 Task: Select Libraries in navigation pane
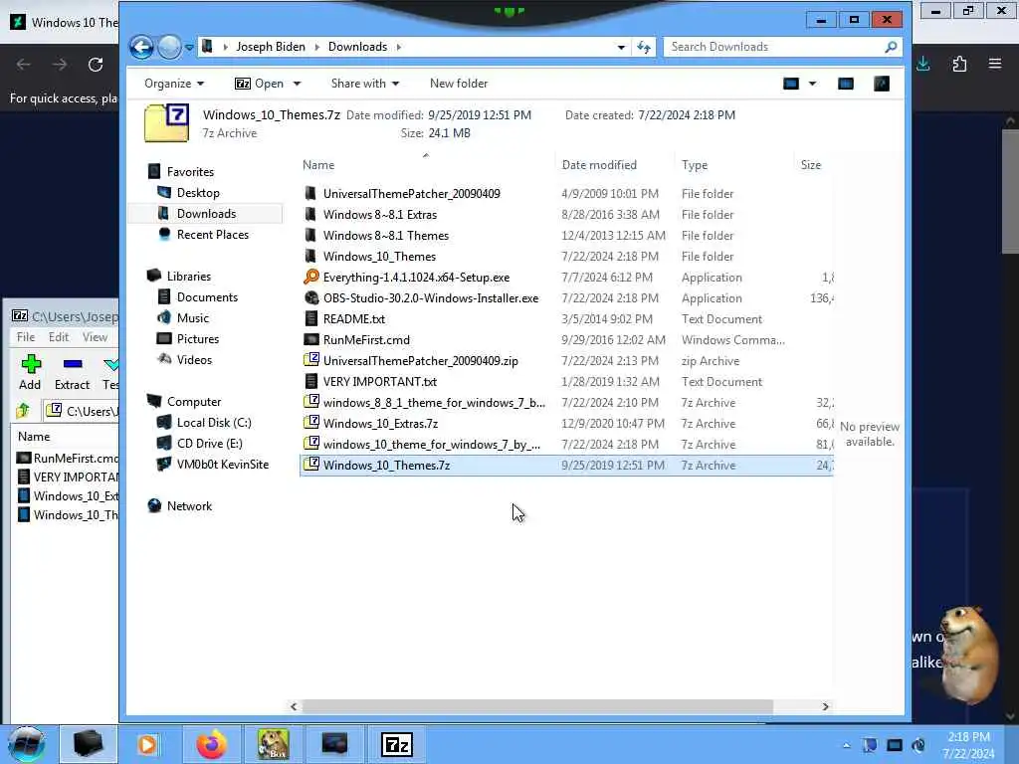point(188,277)
